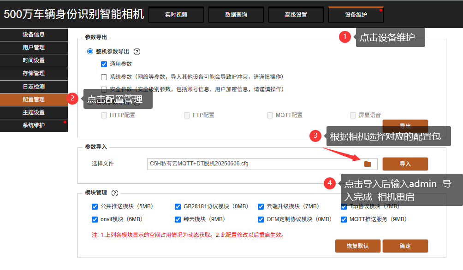The image size is (463, 270).
Task: Toggle OEM定制协议模块 checkbox
Action: pos(261,219)
